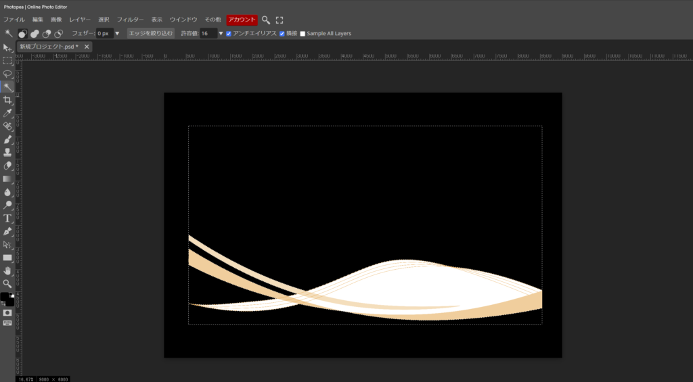693x382 pixels.
Task: Open the フィルター menu
Action: (x=130, y=20)
